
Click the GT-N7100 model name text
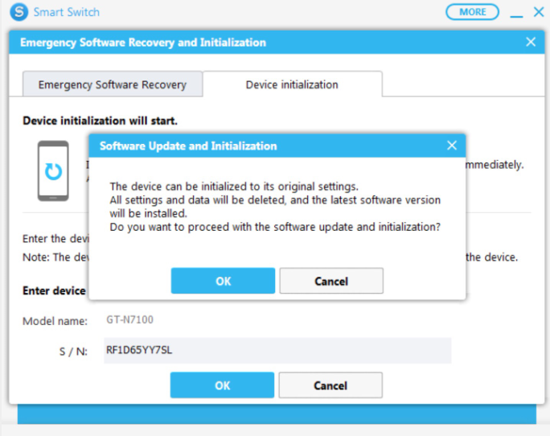click(x=129, y=320)
